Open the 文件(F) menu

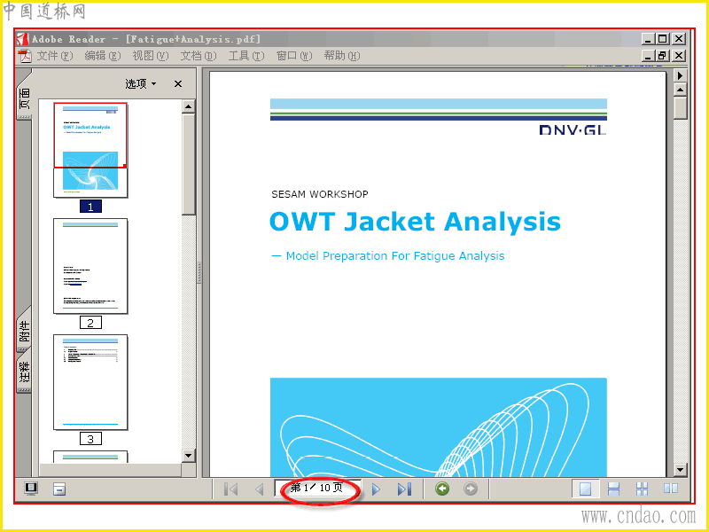[55, 56]
